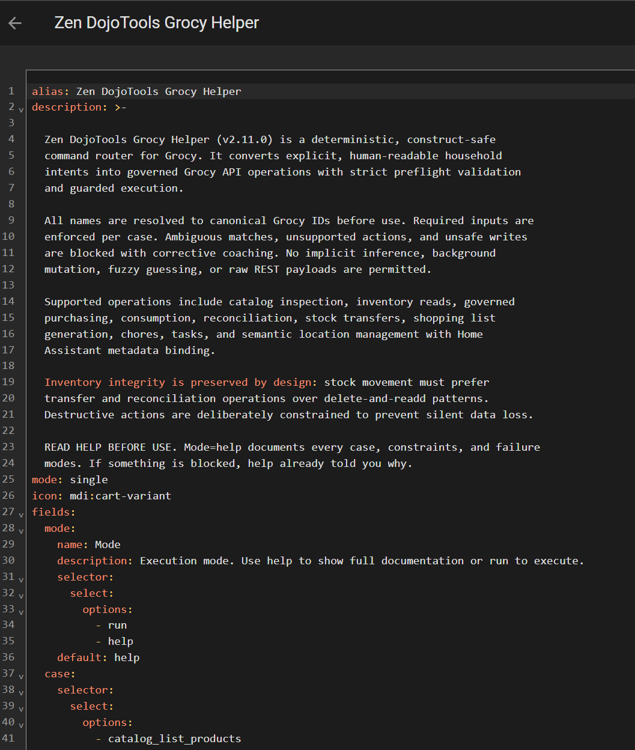
Task: Go back using the arrow icon
Action: pyautogui.click(x=15, y=23)
